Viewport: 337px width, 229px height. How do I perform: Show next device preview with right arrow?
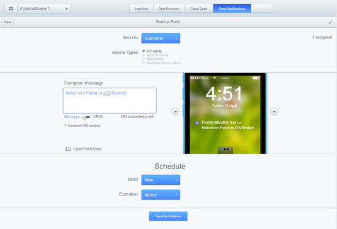(x=274, y=111)
